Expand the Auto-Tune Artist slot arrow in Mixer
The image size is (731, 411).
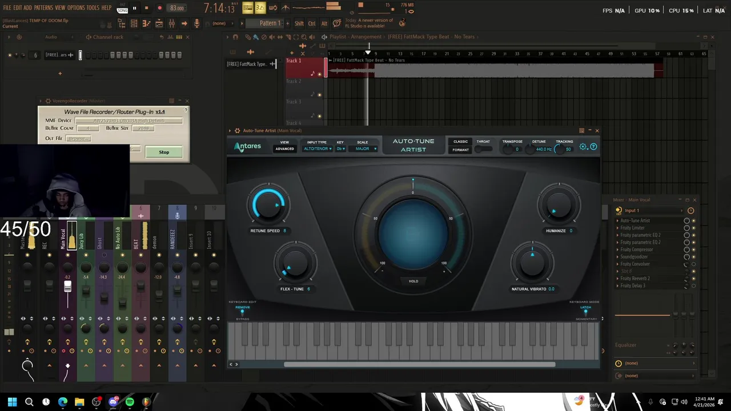618,221
